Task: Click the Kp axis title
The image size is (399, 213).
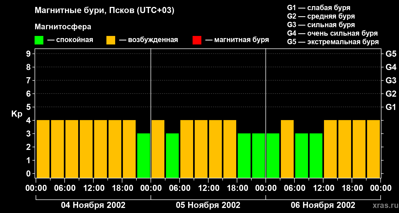Action: pyautogui.click(x=17, y=114)
